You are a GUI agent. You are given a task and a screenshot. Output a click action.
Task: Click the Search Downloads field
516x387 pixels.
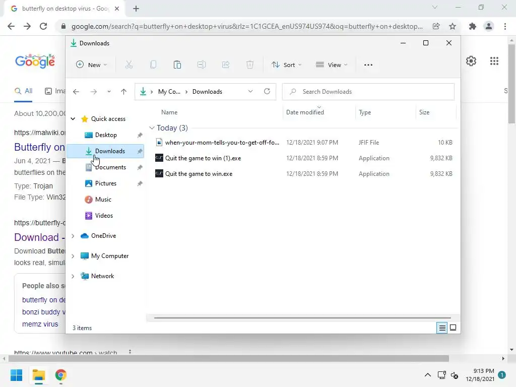pyautogui.click(x=368, y=92)
